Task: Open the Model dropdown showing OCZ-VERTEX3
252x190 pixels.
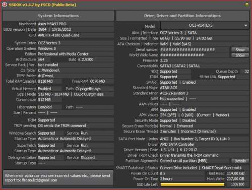Action: coord(205,26)
